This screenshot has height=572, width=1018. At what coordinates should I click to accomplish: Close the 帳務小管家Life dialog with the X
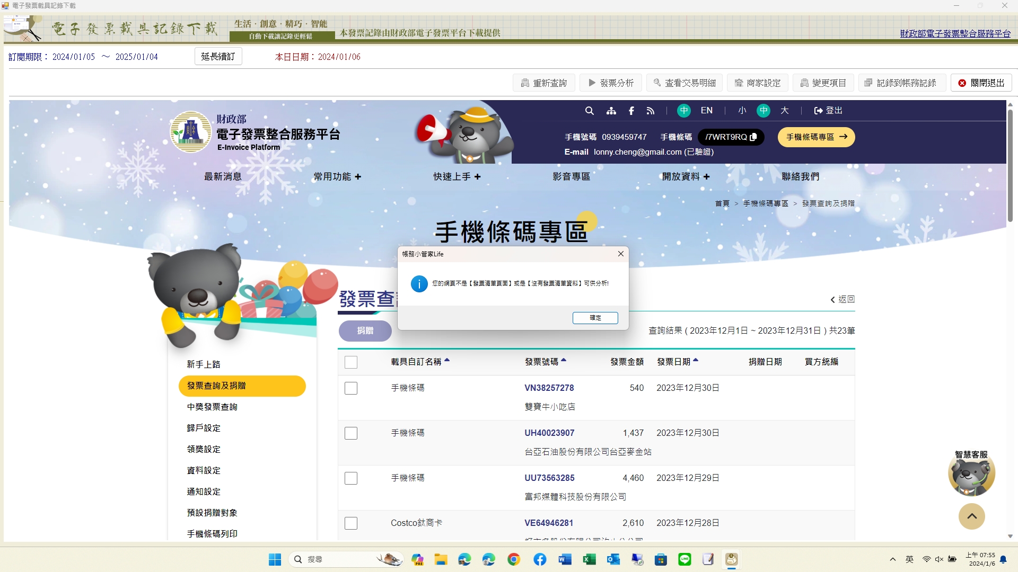tap(620, 254)
